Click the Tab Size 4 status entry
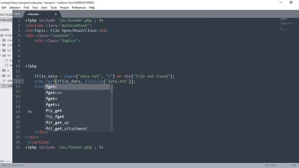This screenshot has height=168, width=299. (271, 165)
